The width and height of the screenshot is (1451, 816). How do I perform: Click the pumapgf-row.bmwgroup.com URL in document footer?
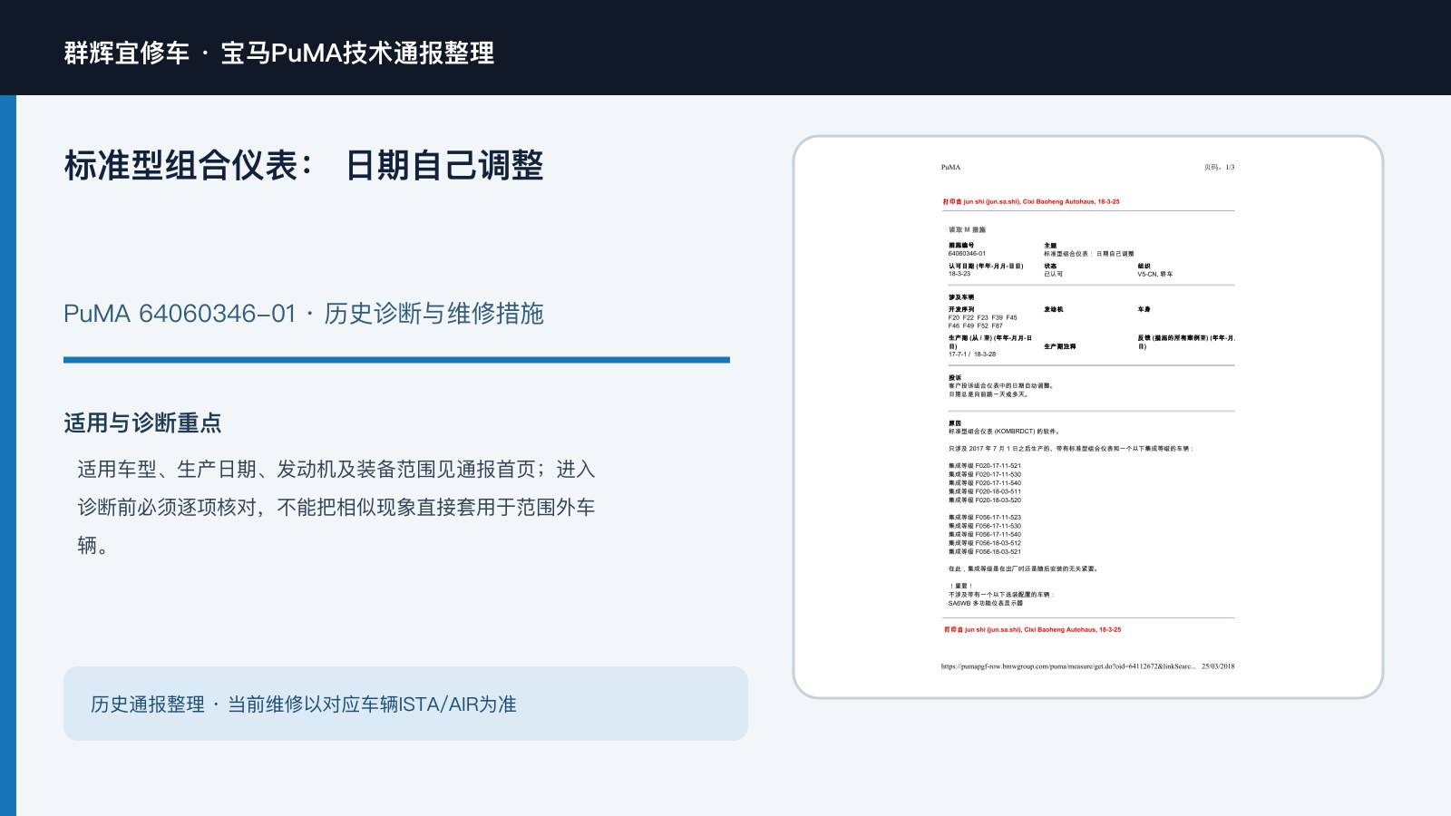(x=1068, y=666)
